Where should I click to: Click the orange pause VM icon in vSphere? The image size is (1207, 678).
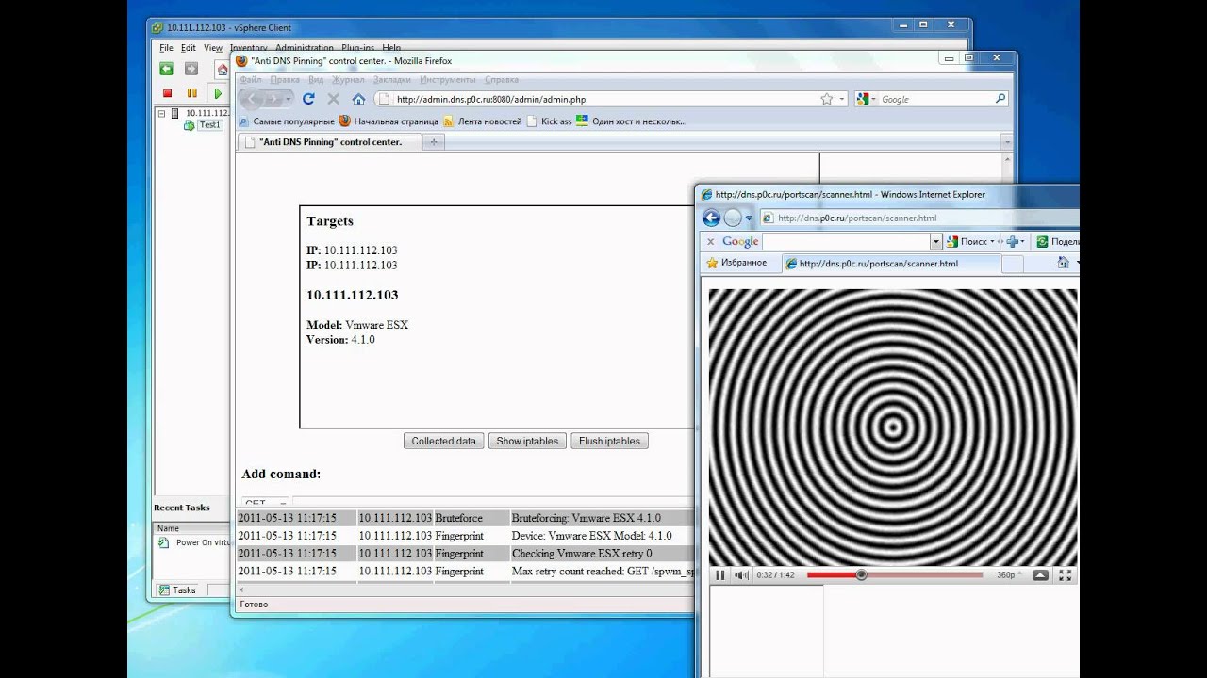[192, 93]
